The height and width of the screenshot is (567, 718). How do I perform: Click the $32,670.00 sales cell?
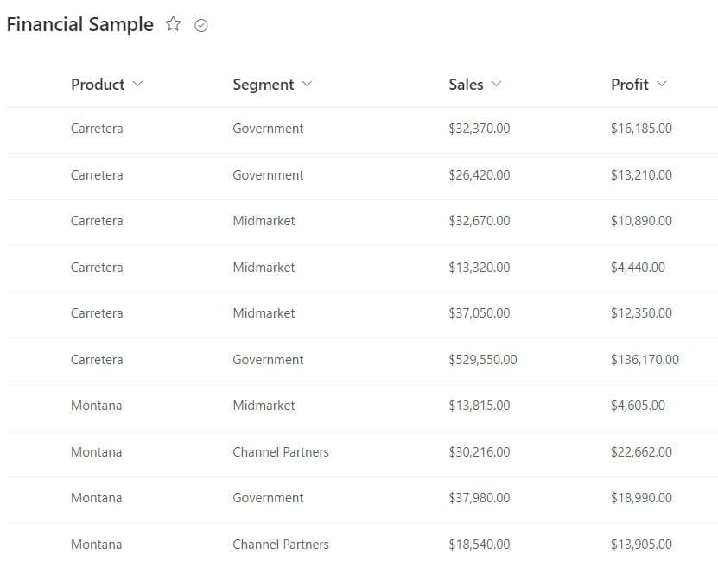tap(479, 221)
